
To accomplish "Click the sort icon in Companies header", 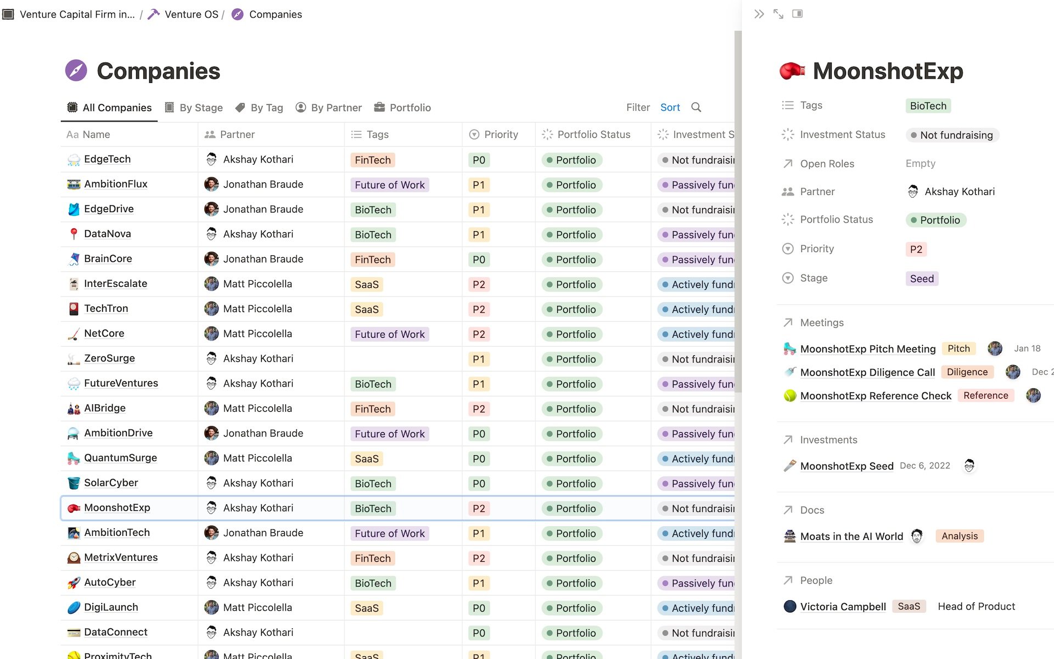I will [x=670, y=107].
